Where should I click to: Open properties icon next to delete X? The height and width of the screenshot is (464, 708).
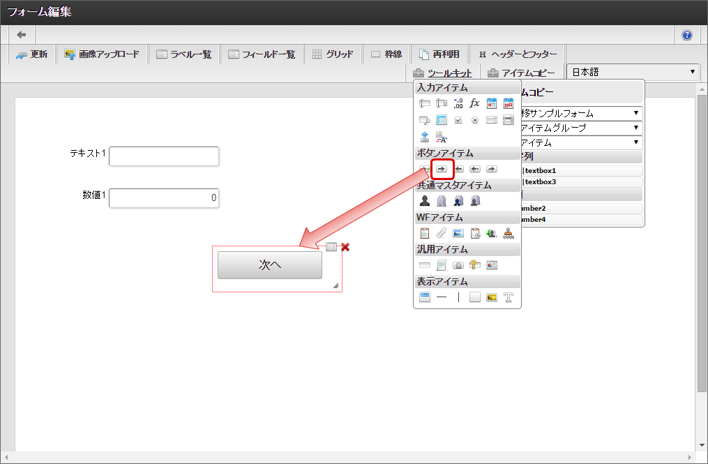(x=331, y=247)
